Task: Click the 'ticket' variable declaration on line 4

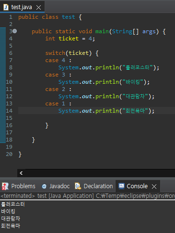Action: click(x=69, y=39)
